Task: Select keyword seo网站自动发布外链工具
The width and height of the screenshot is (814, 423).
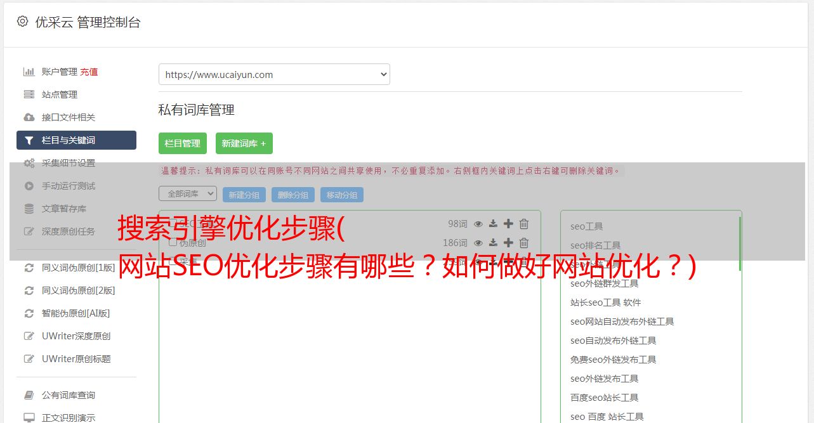Action: coord(622,322)
